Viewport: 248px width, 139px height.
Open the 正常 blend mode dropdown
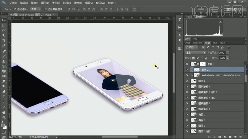195,53
